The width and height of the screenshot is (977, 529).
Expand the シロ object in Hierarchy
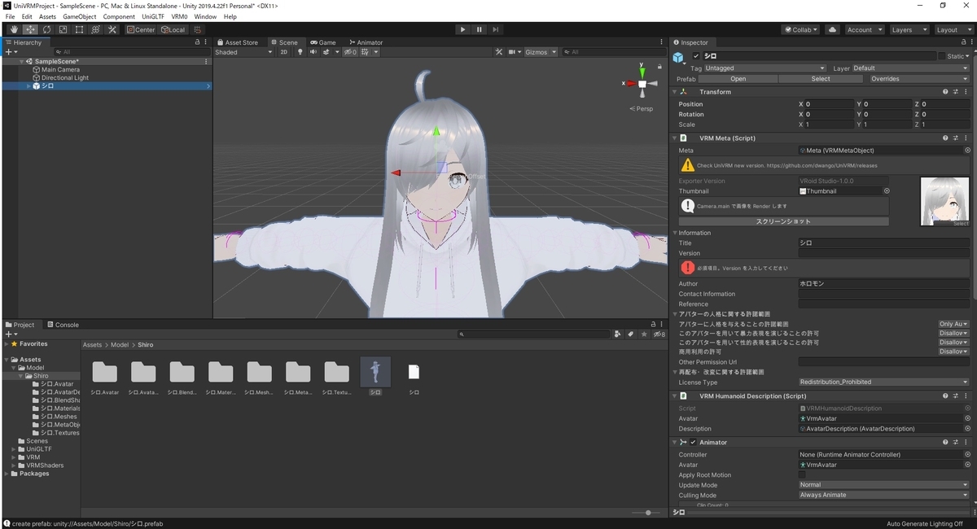(27, 85)
